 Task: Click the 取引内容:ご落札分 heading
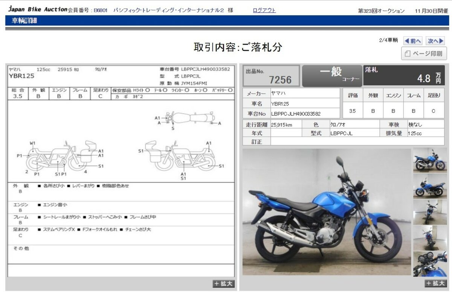238,47
